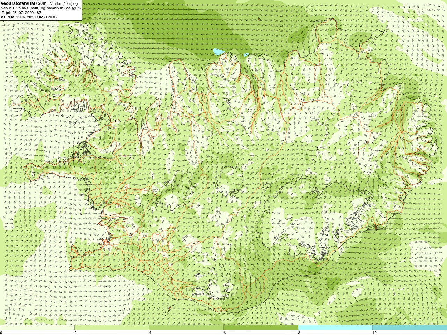Click the larger cyan wind patch on north coast
The width and height of the screenshot is (447, 335).
pyautogui.click(x=219, y=52)
